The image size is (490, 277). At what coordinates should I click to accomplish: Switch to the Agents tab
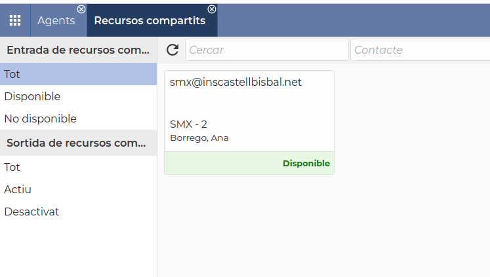point(56,20)
